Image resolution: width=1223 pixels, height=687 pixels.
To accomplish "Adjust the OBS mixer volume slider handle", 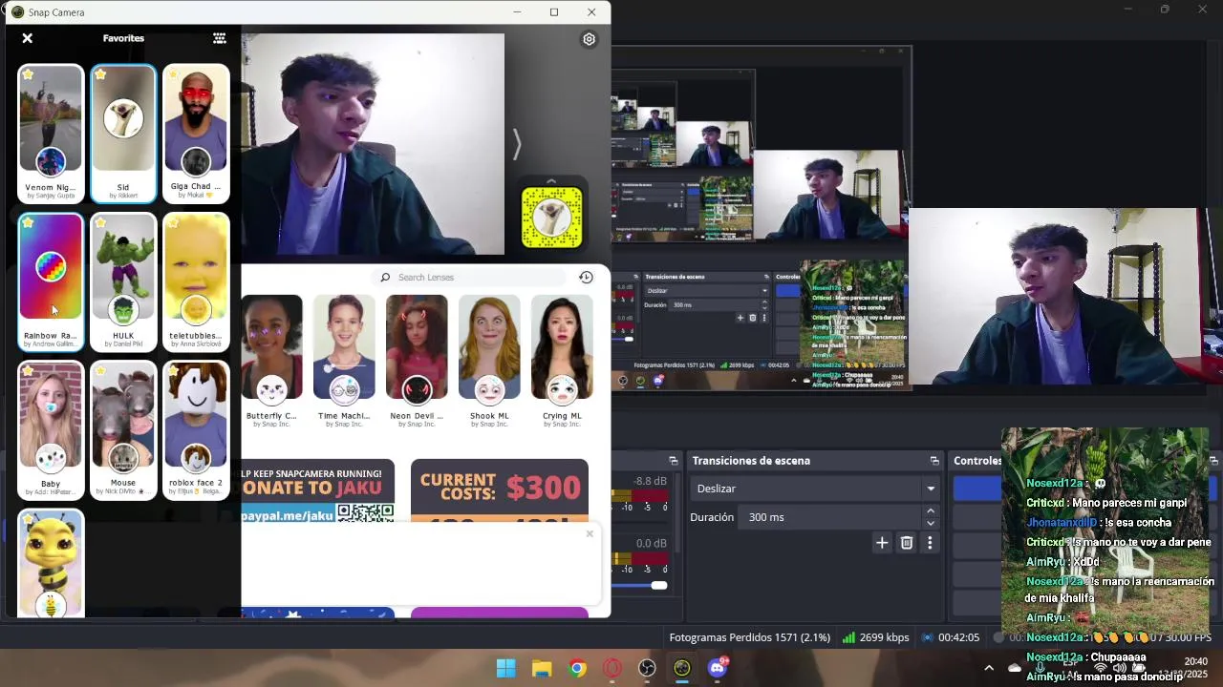I will pyautogui.click(x=659, y=585).
